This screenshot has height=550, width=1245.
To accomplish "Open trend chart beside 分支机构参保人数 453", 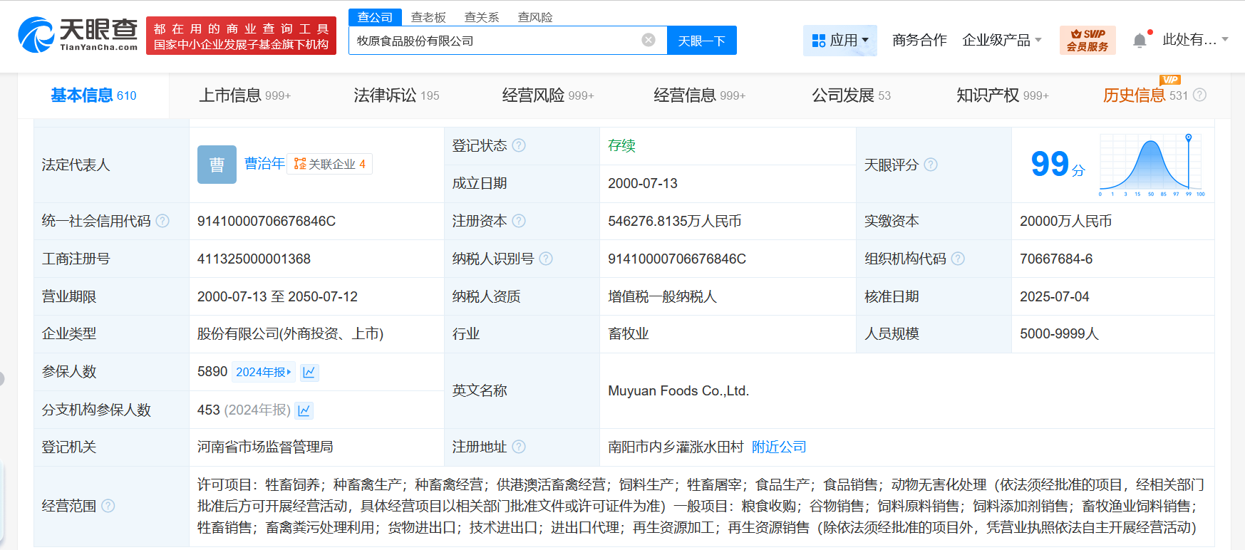I will point(304,410).
